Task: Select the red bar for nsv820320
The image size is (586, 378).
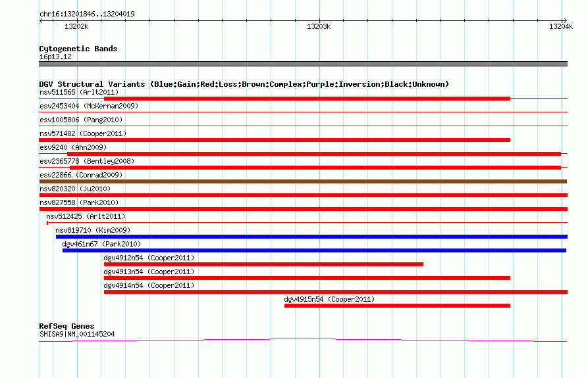Action: pos(304,195)
